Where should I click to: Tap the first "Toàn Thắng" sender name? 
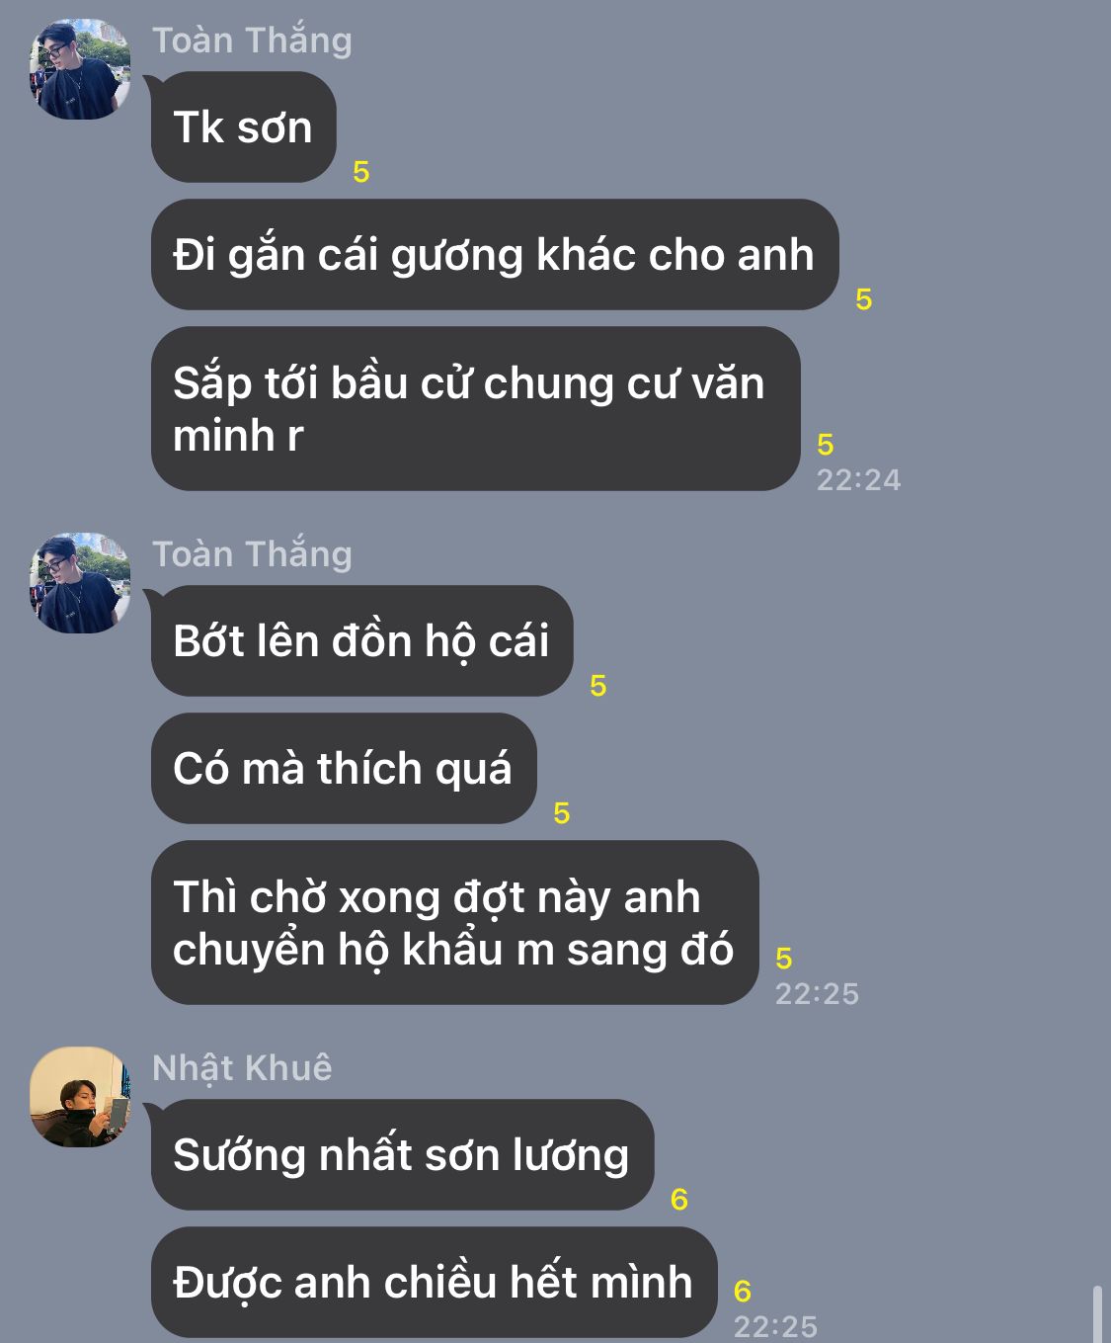click(x=252, y=41)
